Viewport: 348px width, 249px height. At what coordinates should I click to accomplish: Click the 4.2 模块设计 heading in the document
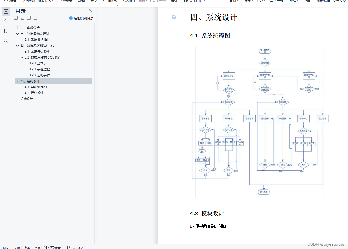(207, 213)
